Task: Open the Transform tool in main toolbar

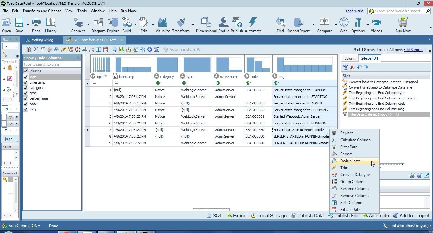Action: [181, 25]
